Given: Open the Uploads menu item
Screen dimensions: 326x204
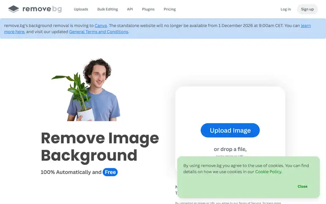Looking at the screenshot, I should click(x=81, y=9).
